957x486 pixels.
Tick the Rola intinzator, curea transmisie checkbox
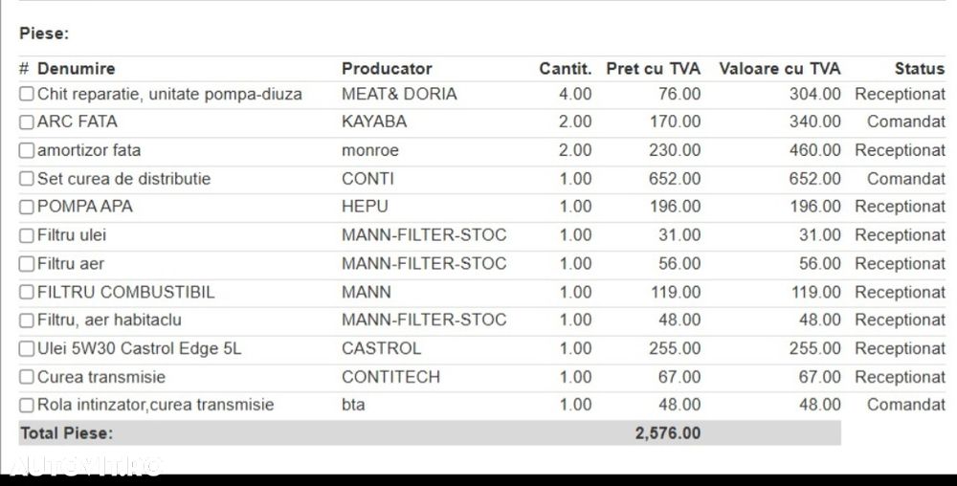(27, 406)
